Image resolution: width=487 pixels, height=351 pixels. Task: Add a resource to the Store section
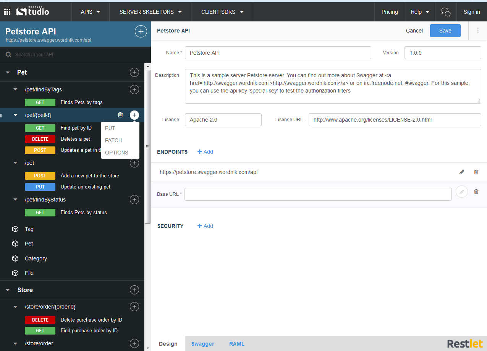point(134,290)
